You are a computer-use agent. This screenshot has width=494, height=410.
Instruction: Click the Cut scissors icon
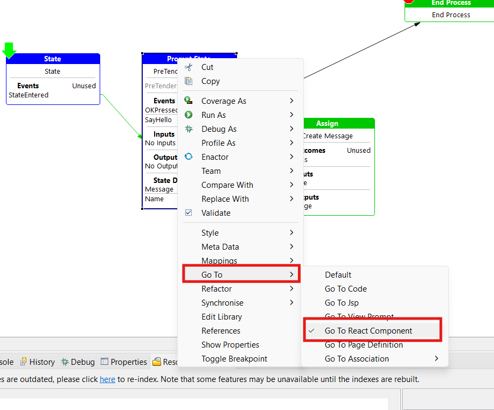(x=189, y=67)
